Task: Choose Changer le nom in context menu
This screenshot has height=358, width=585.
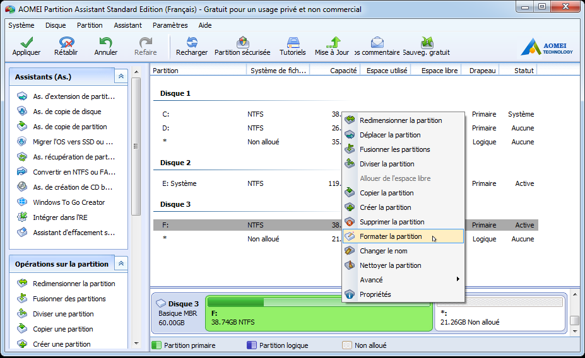Action: point(403,251)
